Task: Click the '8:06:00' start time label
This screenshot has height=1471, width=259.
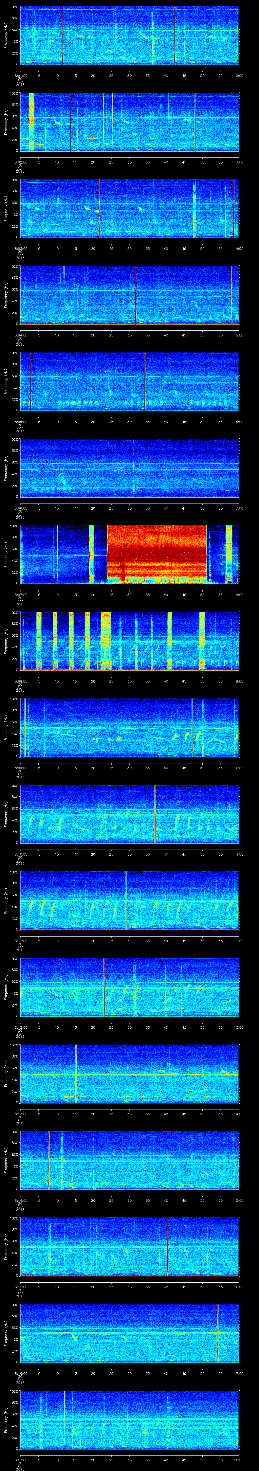Action: [20, 508]
